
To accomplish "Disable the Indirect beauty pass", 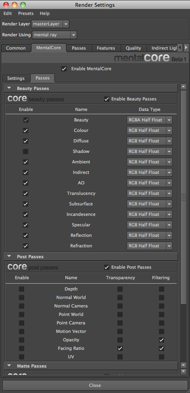I will pos(25,172).
